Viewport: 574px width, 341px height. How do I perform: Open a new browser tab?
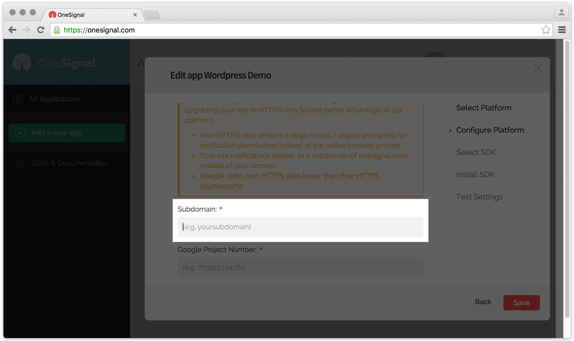tap(152, 15)
